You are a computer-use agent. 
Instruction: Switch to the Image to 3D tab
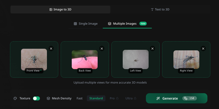(60, 9)
